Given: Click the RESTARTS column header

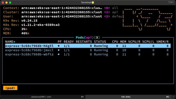Looking at the screenshot, I should point(84,42).
